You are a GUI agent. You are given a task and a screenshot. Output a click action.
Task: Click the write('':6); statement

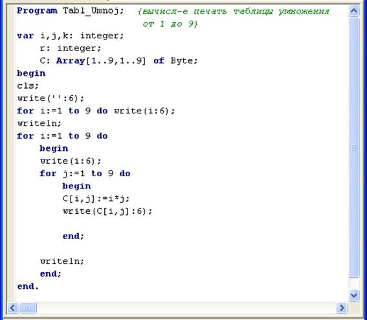pos(50,98)
